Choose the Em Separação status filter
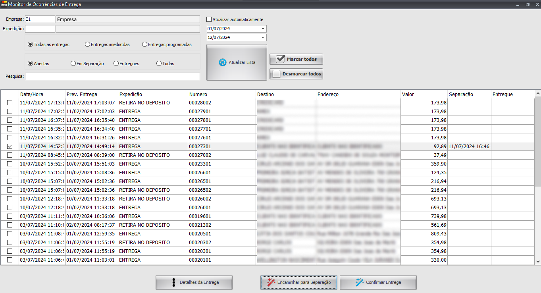The height and width of the screenshot is (293, 541). click(73, 64)
